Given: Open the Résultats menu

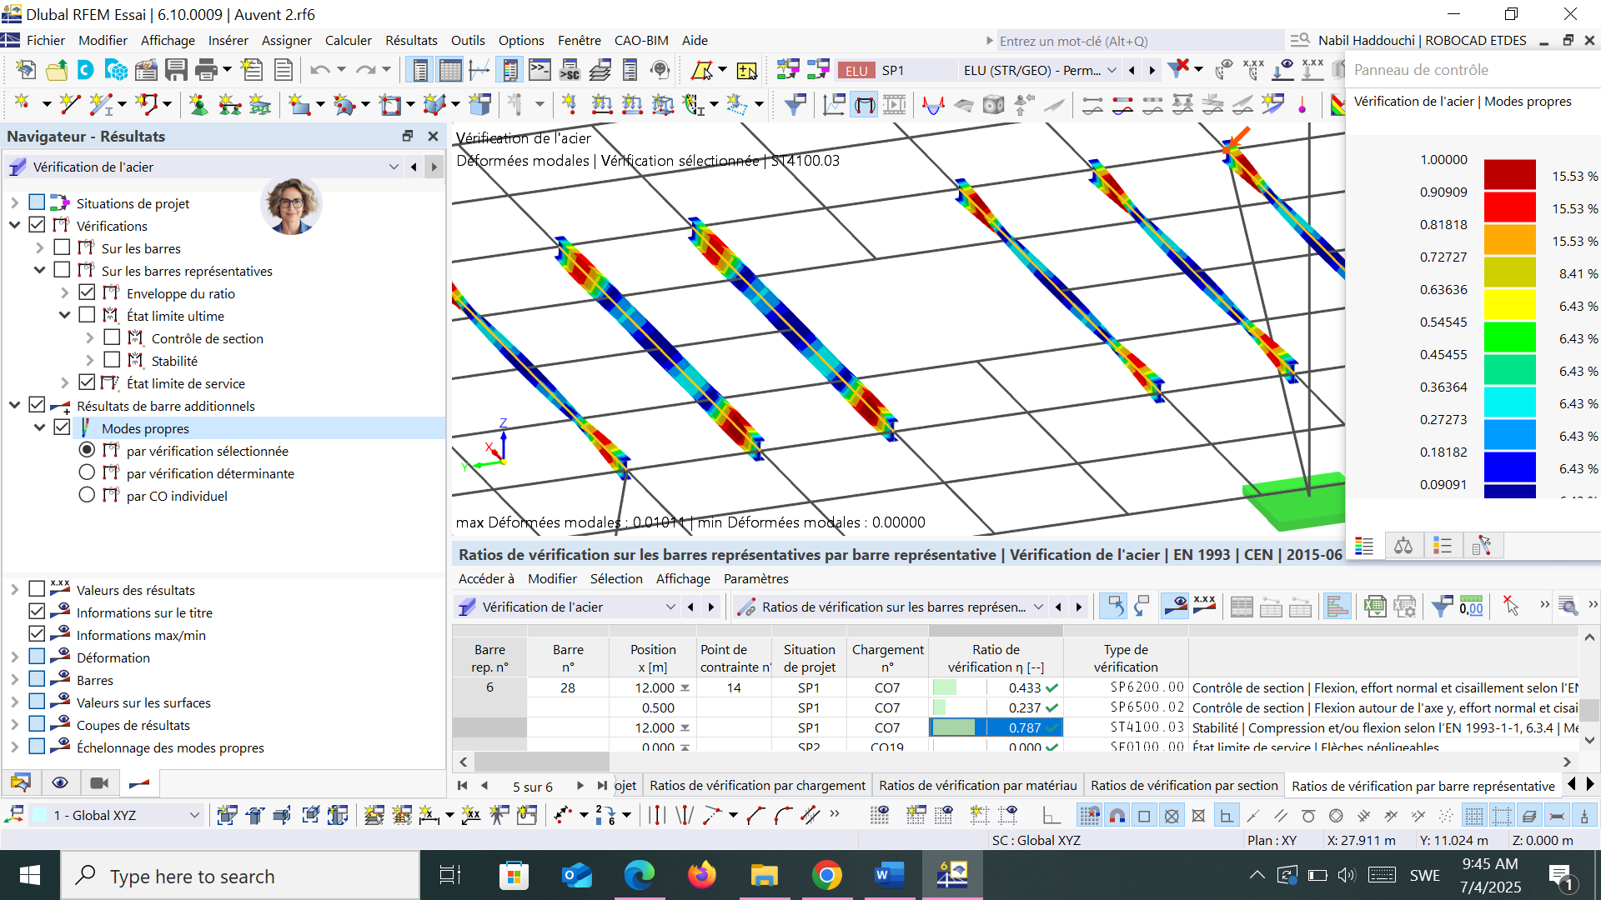Looking at the screenshot, I should click(411, 40).
